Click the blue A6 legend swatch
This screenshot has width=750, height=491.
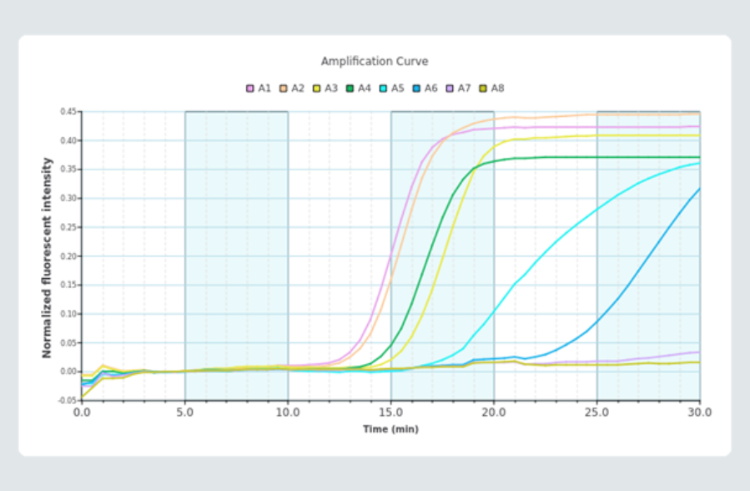pos(416,89)
